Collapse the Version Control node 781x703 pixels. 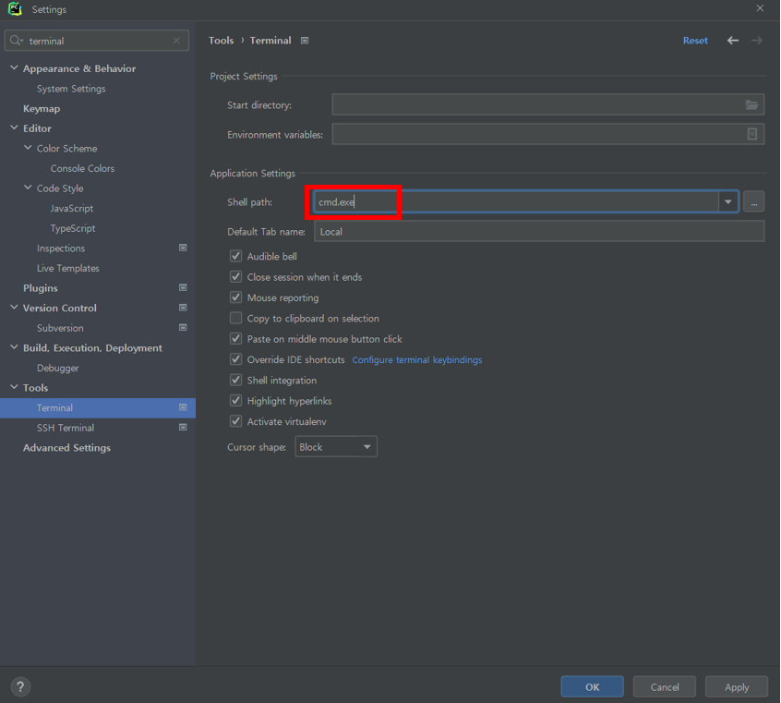tap(14, 307)
